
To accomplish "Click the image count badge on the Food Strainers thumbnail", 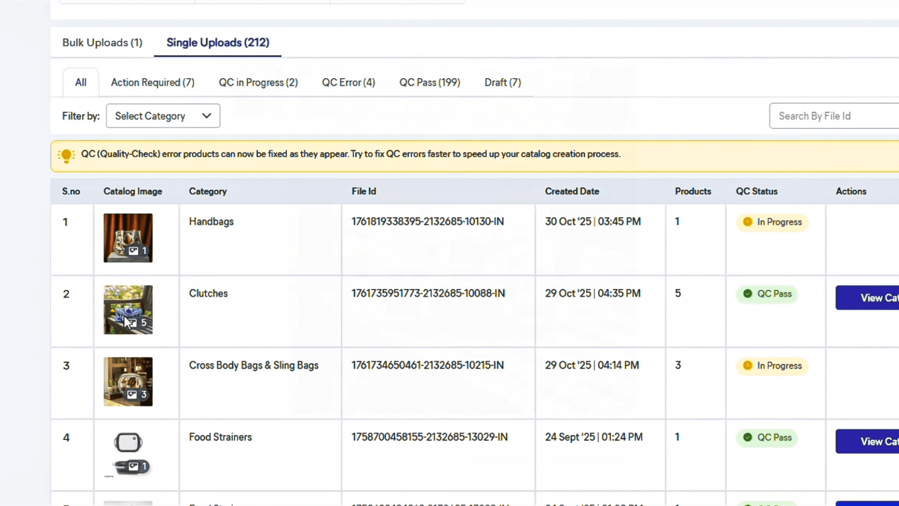I will click(138, 466).
